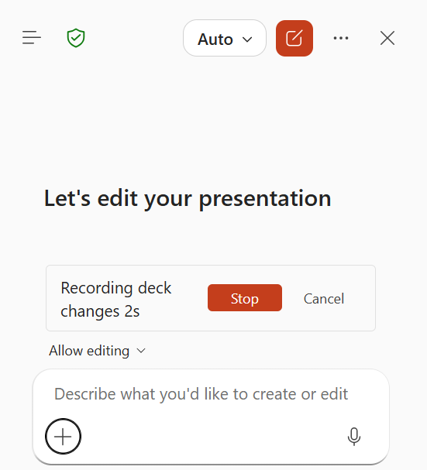Activate the microphone voice input
The width and height of the screenshot is (427, 470).
pyautogui.click(x=354, y=437)
